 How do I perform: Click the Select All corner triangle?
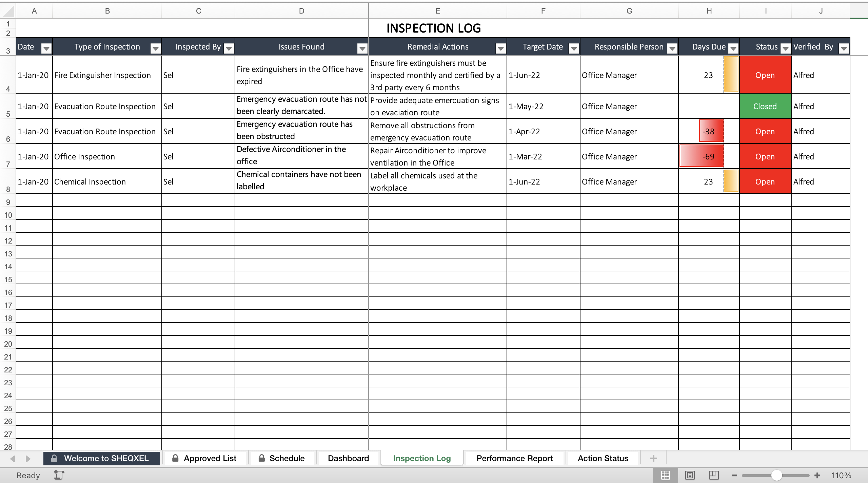(8, 11)
